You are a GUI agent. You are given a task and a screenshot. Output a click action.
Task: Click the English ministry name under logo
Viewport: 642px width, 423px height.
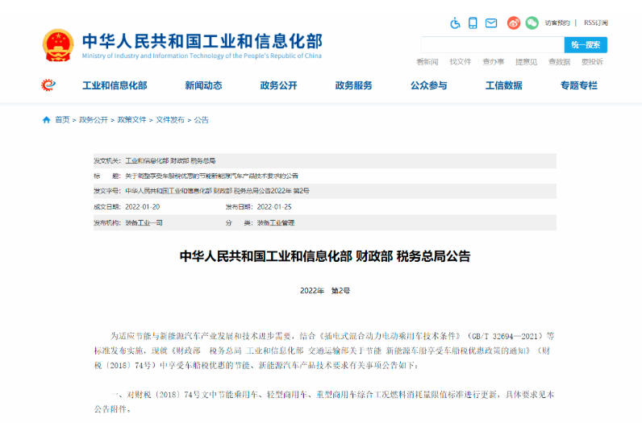pyautogui.click(x=202, y=56)
